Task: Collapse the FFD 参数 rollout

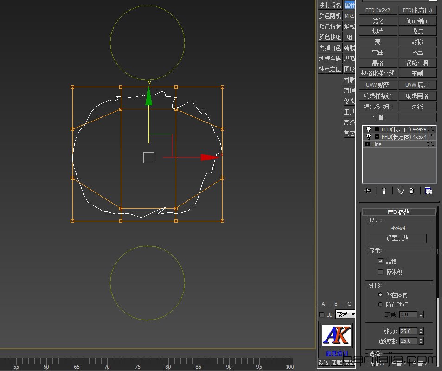Action: pyautogui.click(x=365, y=212)
